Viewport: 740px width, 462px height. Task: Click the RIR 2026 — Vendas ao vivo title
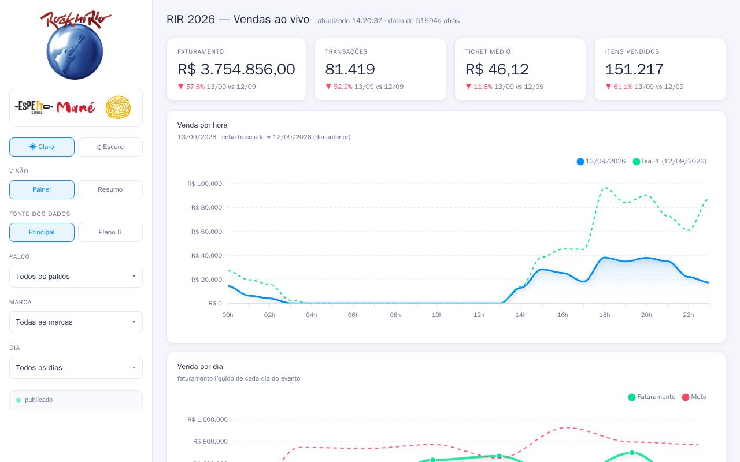(x=238, y=20)
